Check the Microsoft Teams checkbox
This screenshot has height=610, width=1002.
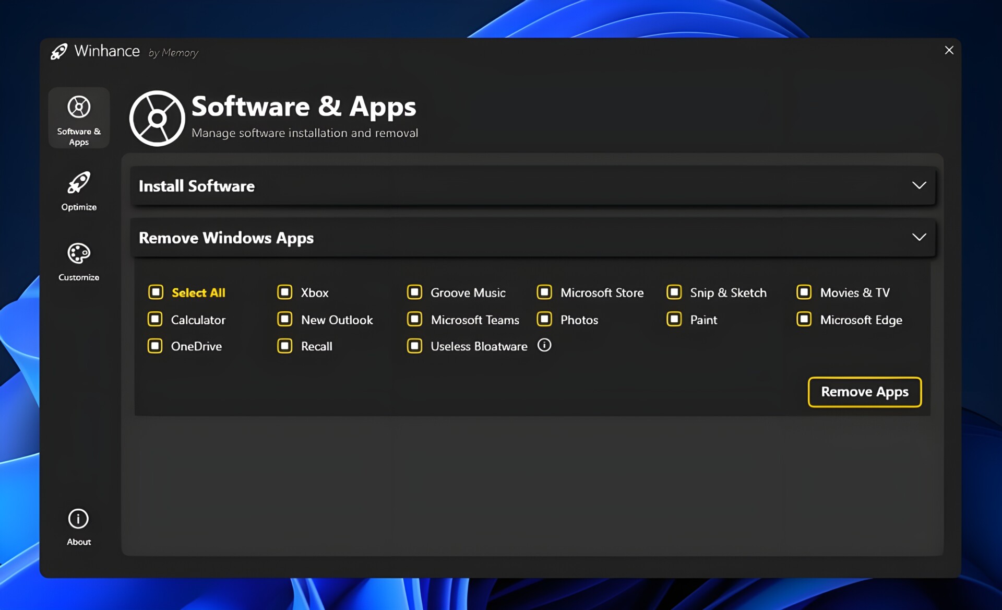415,319
